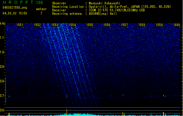
Task: Click frequency axis label 1.0
Action: tap(3, 52)
